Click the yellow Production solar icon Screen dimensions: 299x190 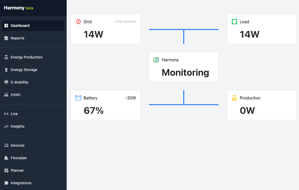tap(234, 98)
